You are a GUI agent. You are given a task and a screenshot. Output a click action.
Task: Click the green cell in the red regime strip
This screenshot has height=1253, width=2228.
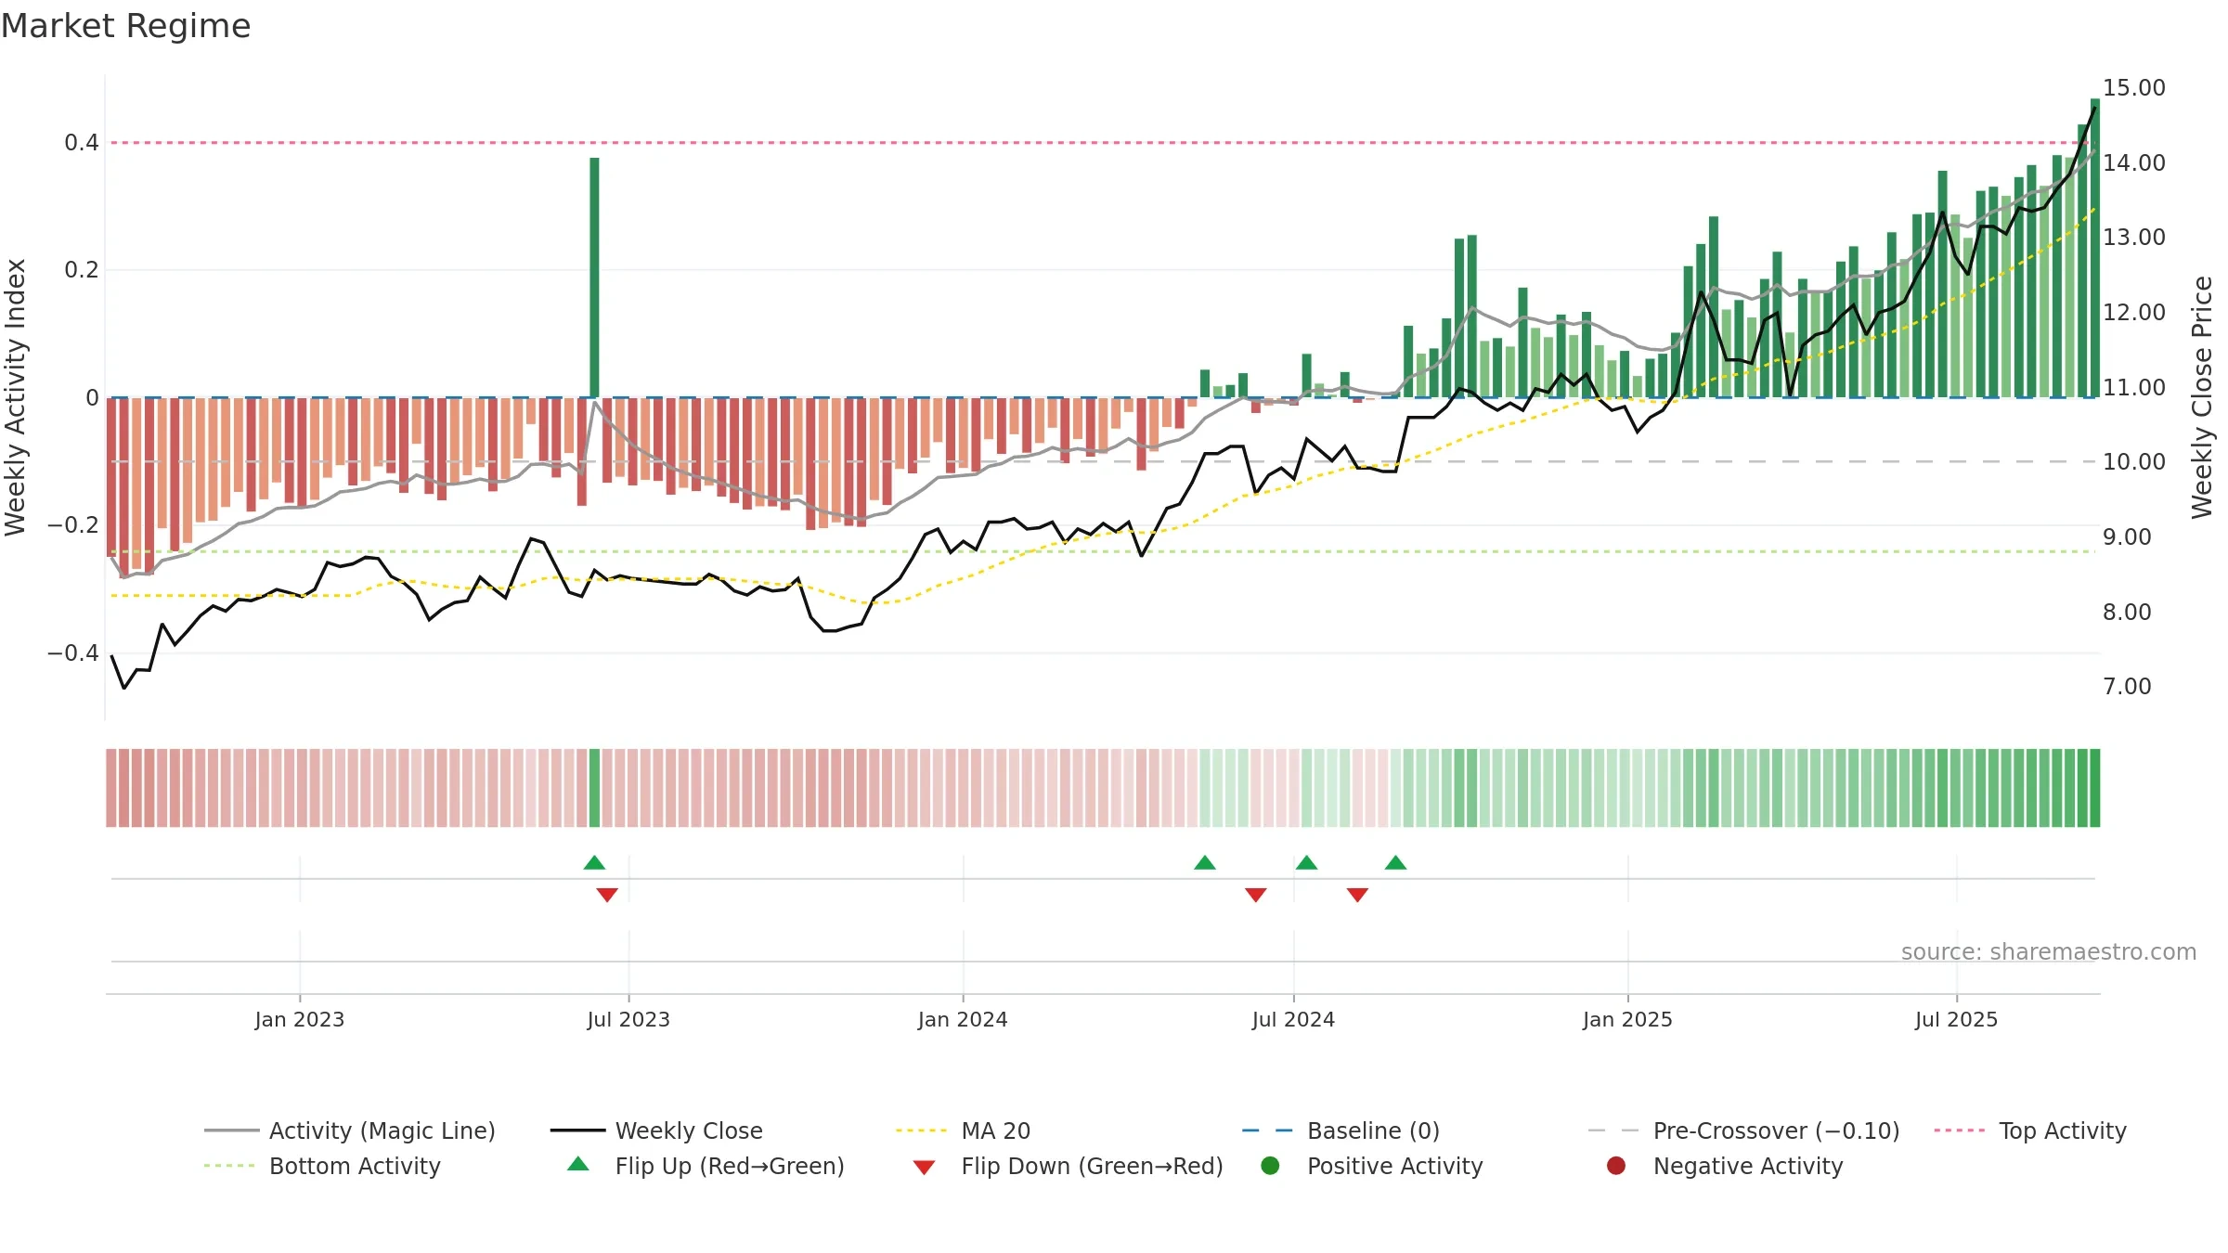594,788
